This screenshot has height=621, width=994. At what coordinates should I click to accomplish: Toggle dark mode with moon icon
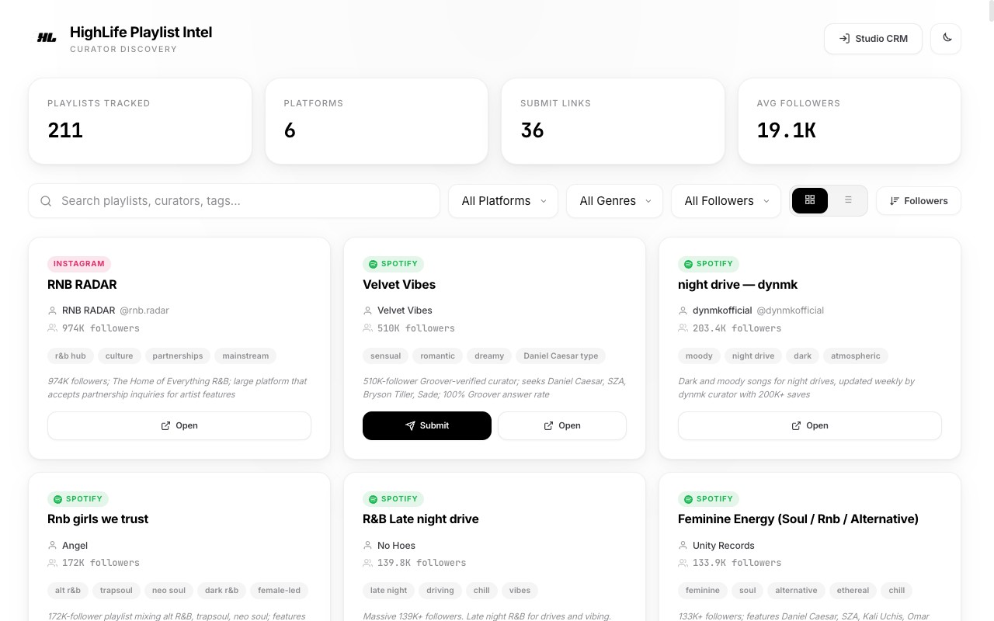click(x=946, y=38)
